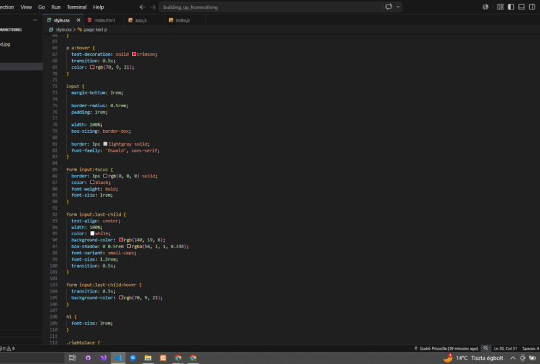Open the Explorer more actions ellipsis
Viewport: 540px width, 364px height.
point(35,20)
